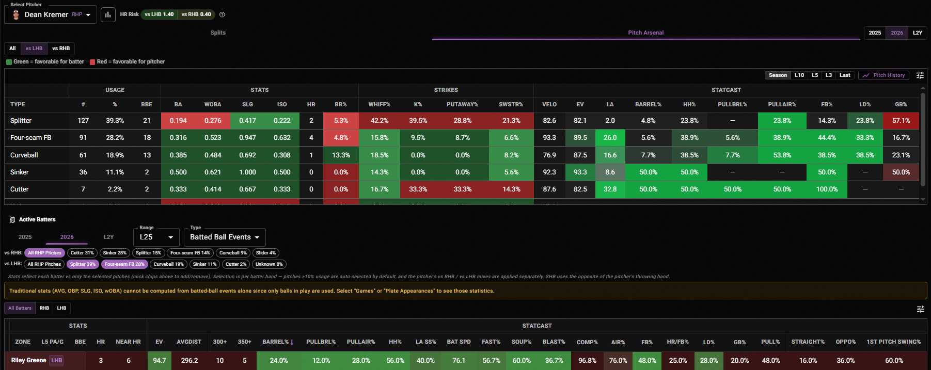Open the bar chart icon beside pitcher selector
931x370 pixels.
pyautogui.click(x=108, y=14)
